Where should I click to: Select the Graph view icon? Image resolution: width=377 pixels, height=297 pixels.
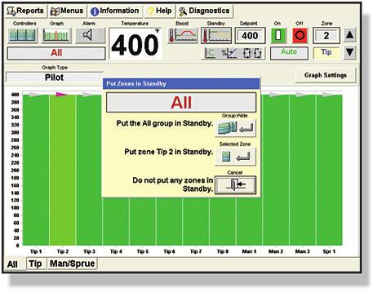(56, 35)
